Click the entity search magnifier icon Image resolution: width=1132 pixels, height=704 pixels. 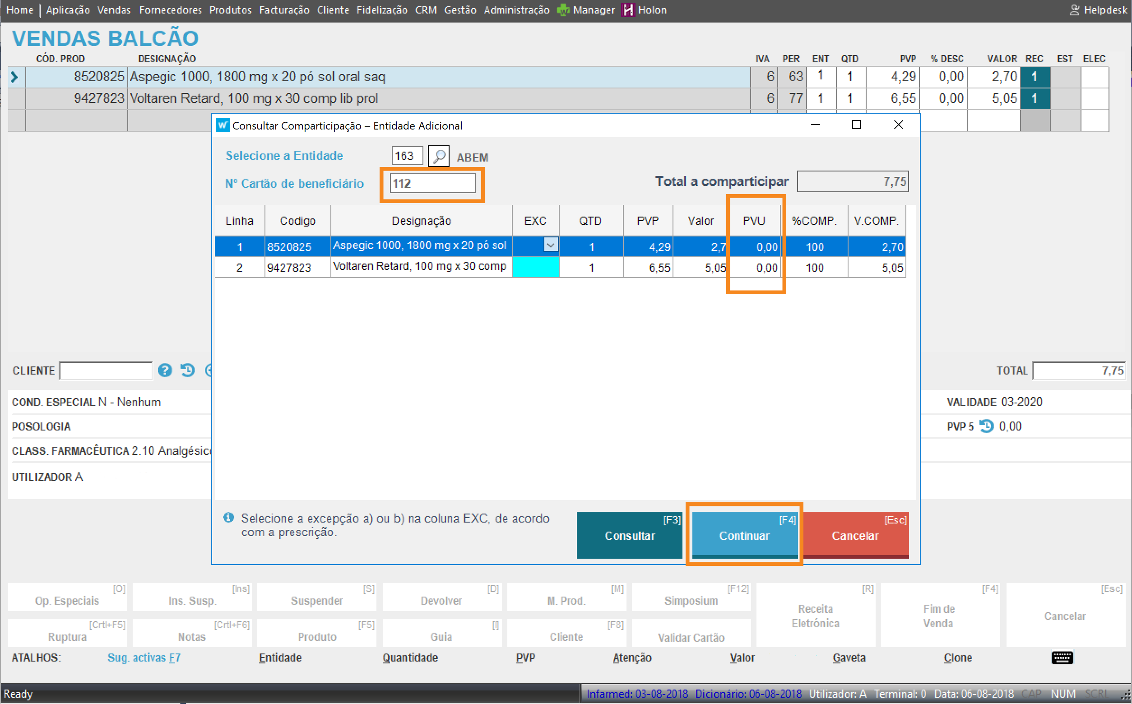point(438,156)
